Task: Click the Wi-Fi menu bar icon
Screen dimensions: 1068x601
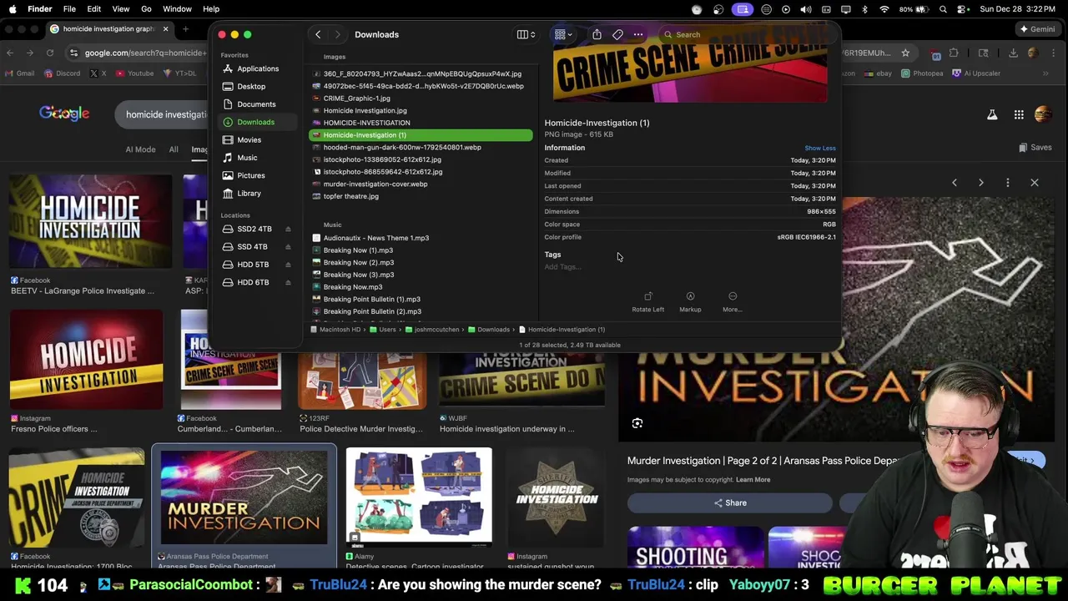Action: tap(884, 9)
